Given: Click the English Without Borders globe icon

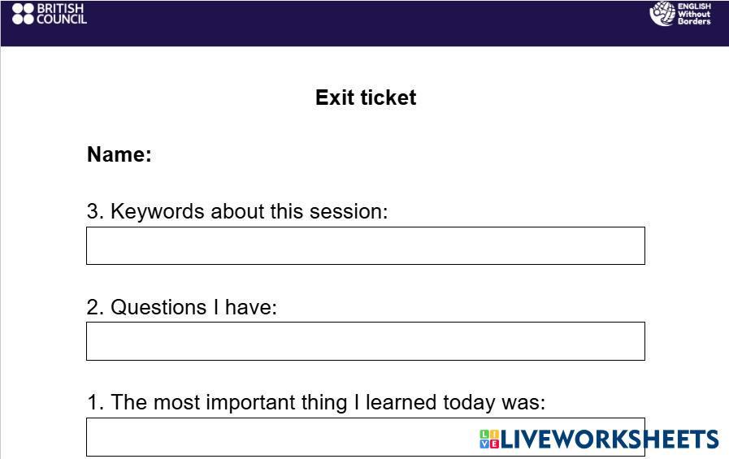Looking at the screenshot, I should click(662, 14).
